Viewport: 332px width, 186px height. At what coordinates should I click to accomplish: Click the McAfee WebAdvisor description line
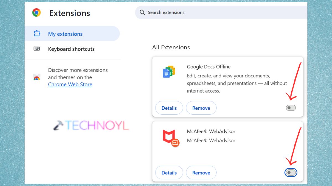tap(211, 141)
